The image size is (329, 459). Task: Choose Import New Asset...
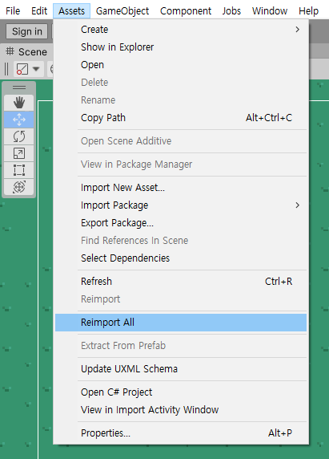(181, 188)
